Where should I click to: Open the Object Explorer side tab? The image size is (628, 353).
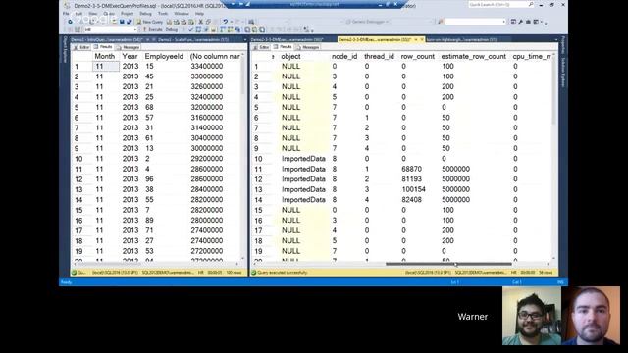click(66, 50)
